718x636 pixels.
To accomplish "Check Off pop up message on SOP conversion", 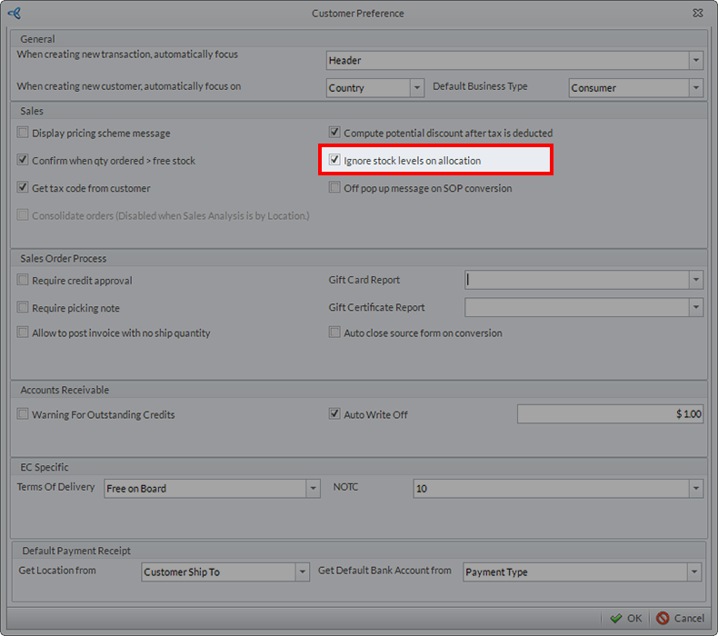I will [x=334, y=188].
